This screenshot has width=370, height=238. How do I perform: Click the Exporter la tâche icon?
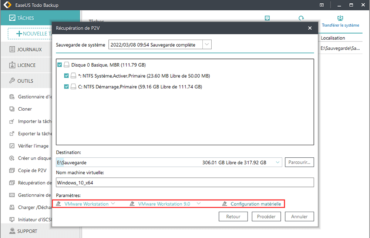(12, 134)
